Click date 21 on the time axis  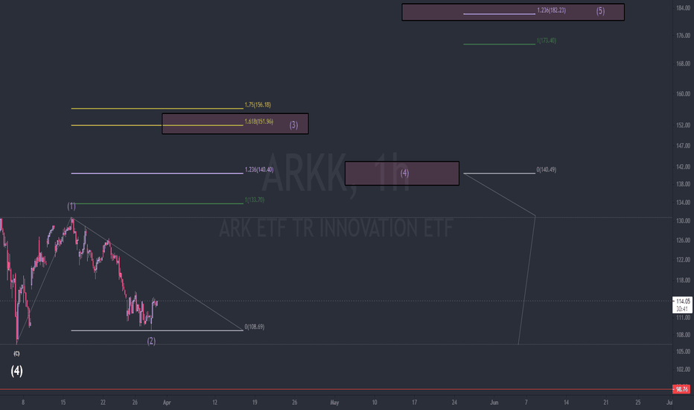coord(606,403)
